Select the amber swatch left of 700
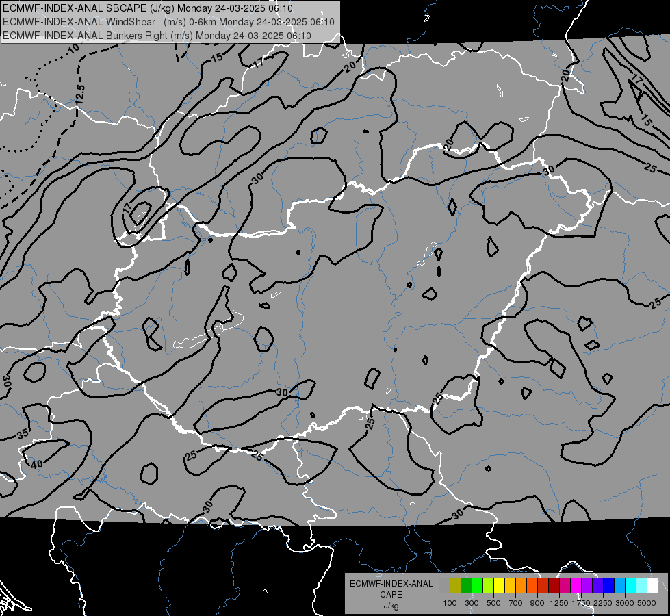Image resolution: width=670 pixels, height=616 pixels. [x=510, y=585]
